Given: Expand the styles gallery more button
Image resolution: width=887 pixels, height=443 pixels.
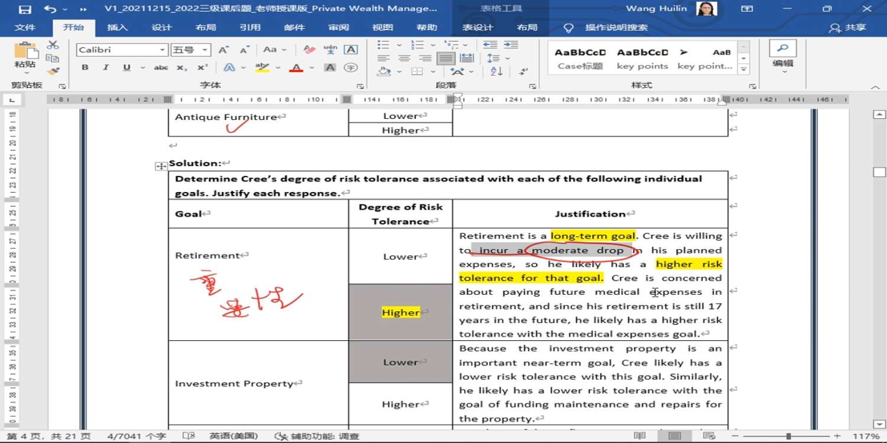Looking at the screenshot, I should pyautogui.click(x=744, y=70).
